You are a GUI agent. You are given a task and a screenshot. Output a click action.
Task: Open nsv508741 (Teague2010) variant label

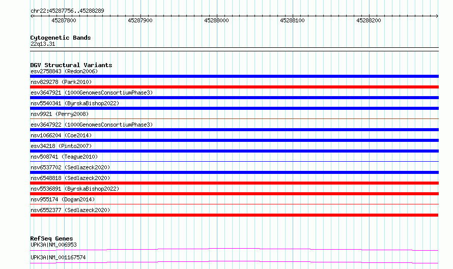(x=64, y=157)
